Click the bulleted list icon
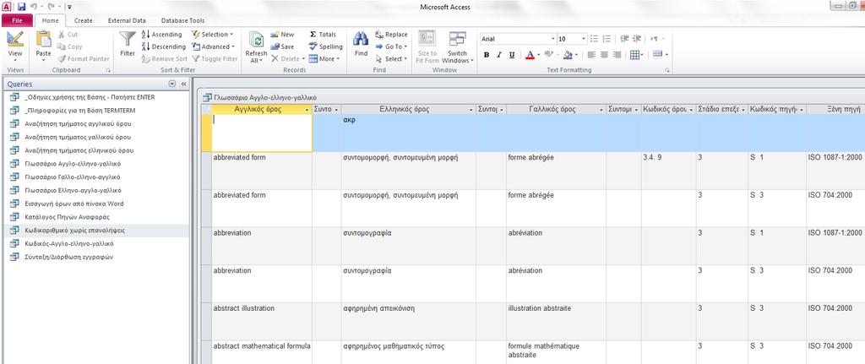Screen dimensions: 865x364 point(594,39)
